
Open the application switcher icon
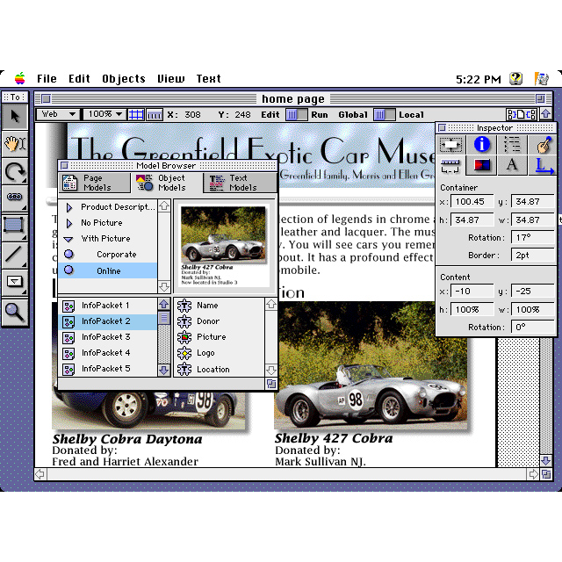tap(541, 78)
